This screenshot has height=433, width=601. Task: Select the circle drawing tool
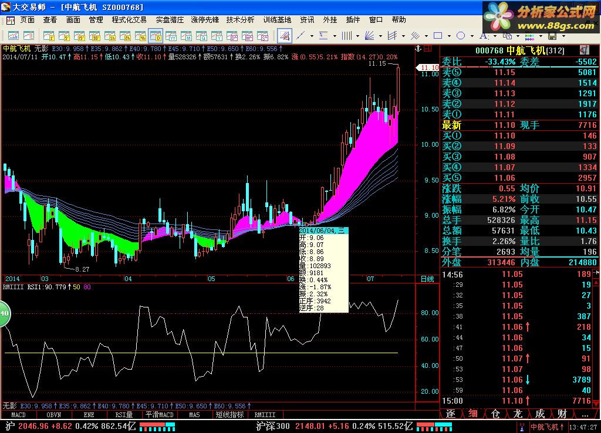(461, 36)
